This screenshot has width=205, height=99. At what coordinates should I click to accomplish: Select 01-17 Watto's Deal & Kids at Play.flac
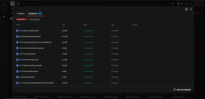coord(31,65)
